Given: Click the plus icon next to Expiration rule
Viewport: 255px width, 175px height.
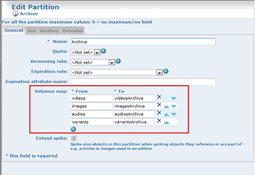Looking at the screenshot, I should pos(166,71).
